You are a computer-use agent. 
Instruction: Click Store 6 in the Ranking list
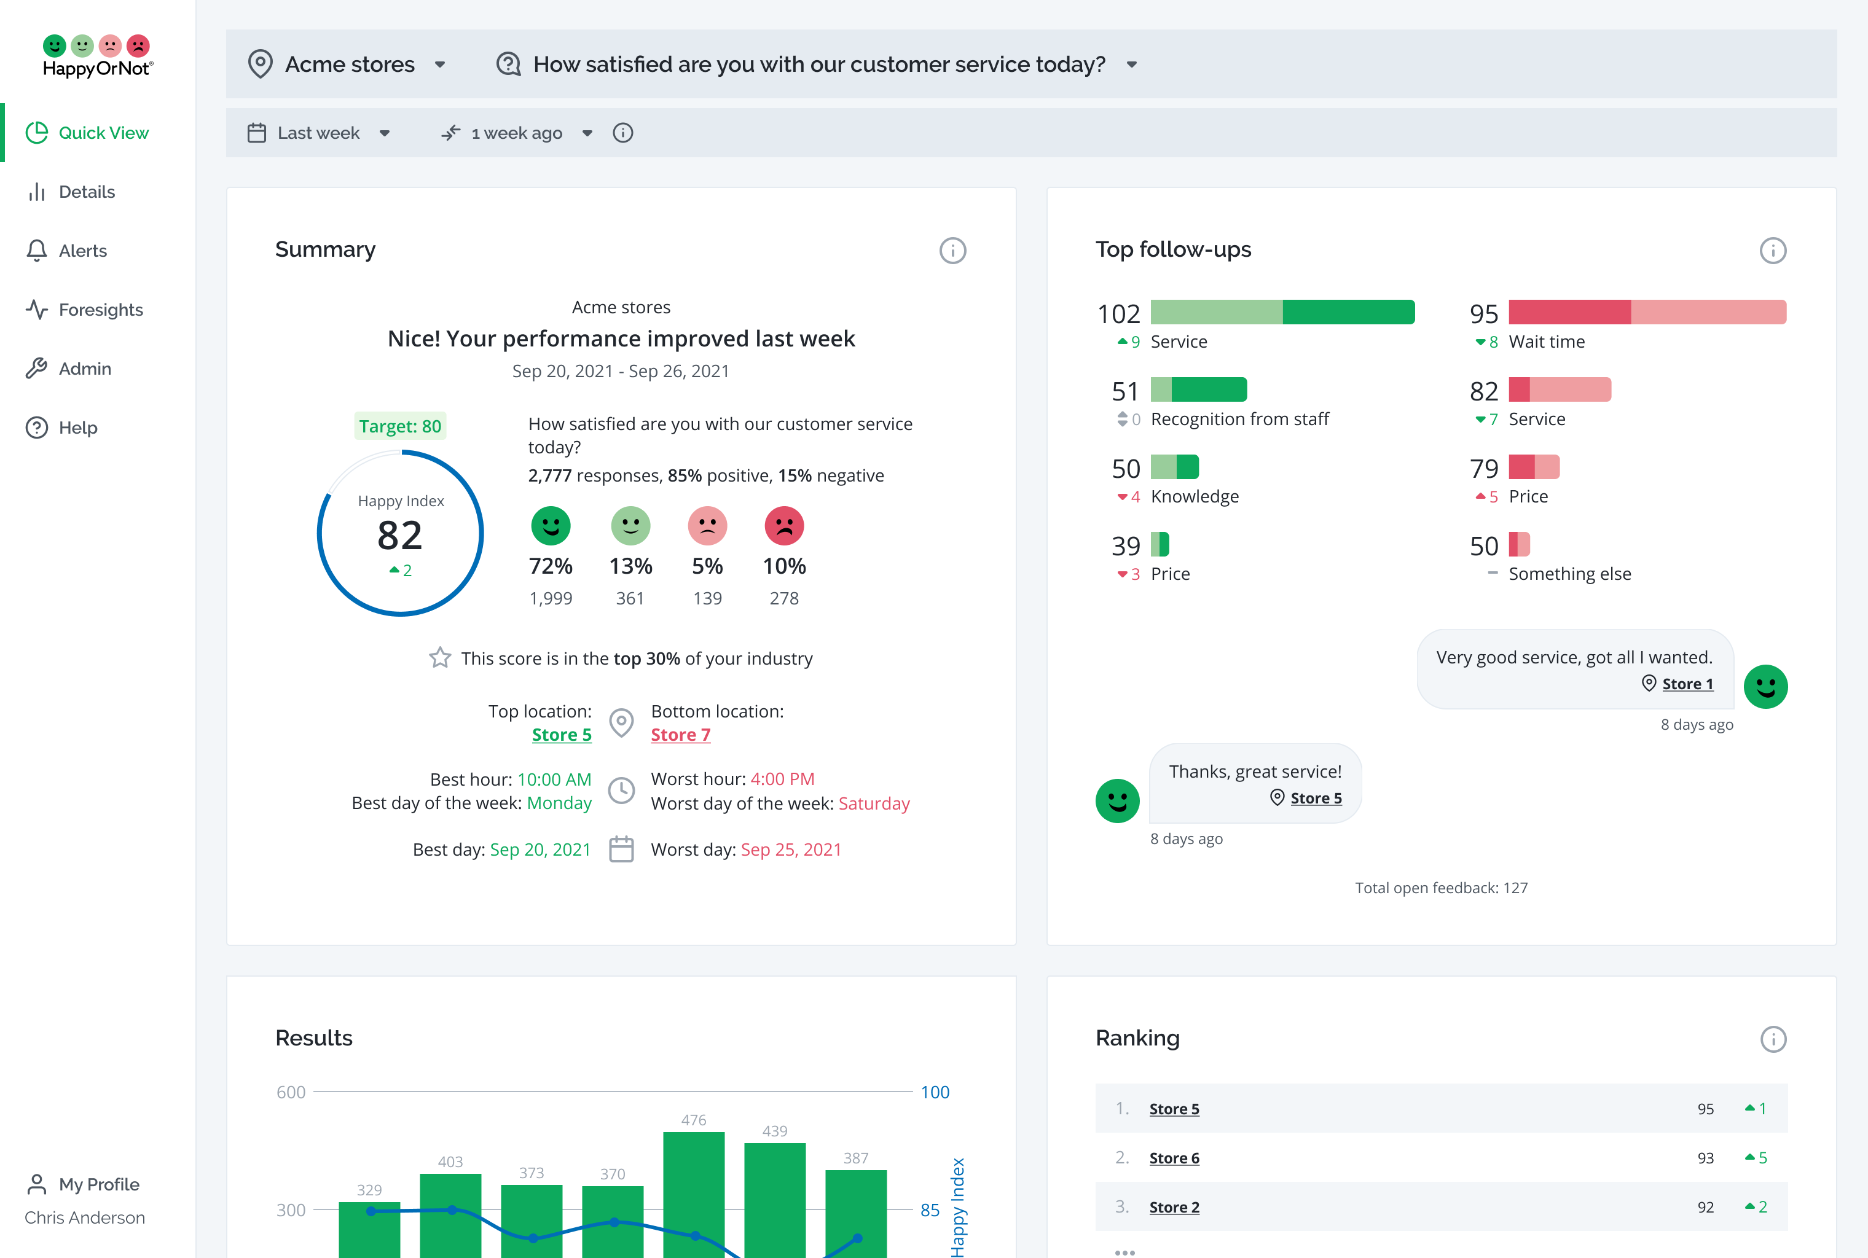pos(1174,1158)
